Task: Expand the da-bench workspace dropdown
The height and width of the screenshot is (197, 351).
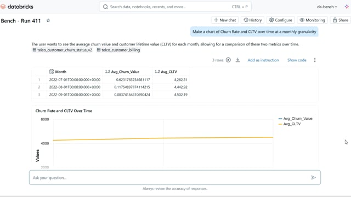Action: 327,7
